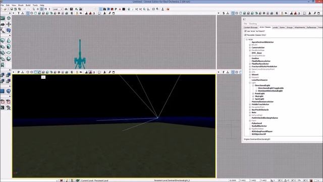Select Note in the class tree
The image size is (323, 182).
tap(254, 112)
